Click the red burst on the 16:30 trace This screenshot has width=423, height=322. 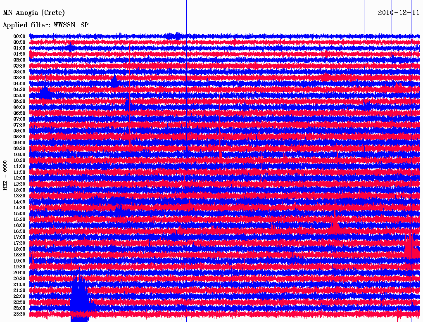point(334,227)
